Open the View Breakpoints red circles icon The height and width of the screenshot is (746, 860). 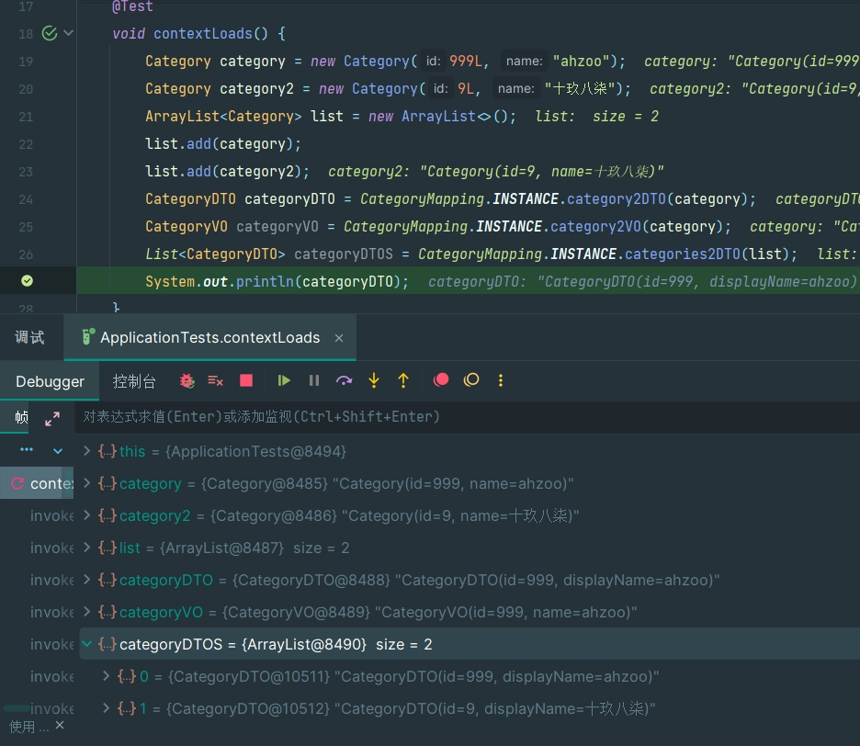pyautogui.click(x=441, y=380)
